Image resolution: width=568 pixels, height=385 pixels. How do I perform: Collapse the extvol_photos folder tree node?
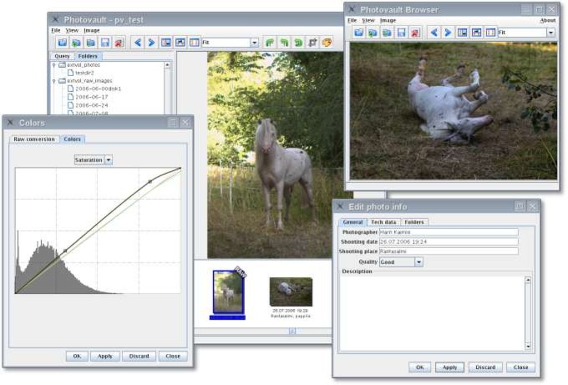[54, 65]
